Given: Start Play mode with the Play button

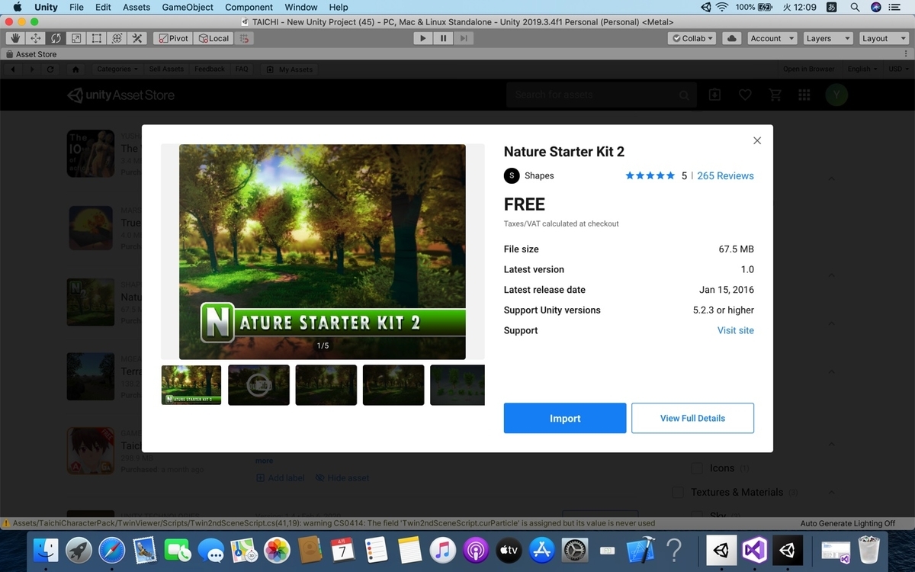Looking at the screenshot, I should tap(423, 38).
